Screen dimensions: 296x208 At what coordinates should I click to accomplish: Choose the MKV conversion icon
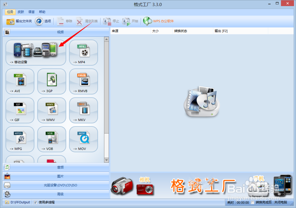(83, 110)
